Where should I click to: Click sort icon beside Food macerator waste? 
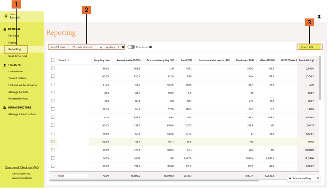[x=232, y=60]
